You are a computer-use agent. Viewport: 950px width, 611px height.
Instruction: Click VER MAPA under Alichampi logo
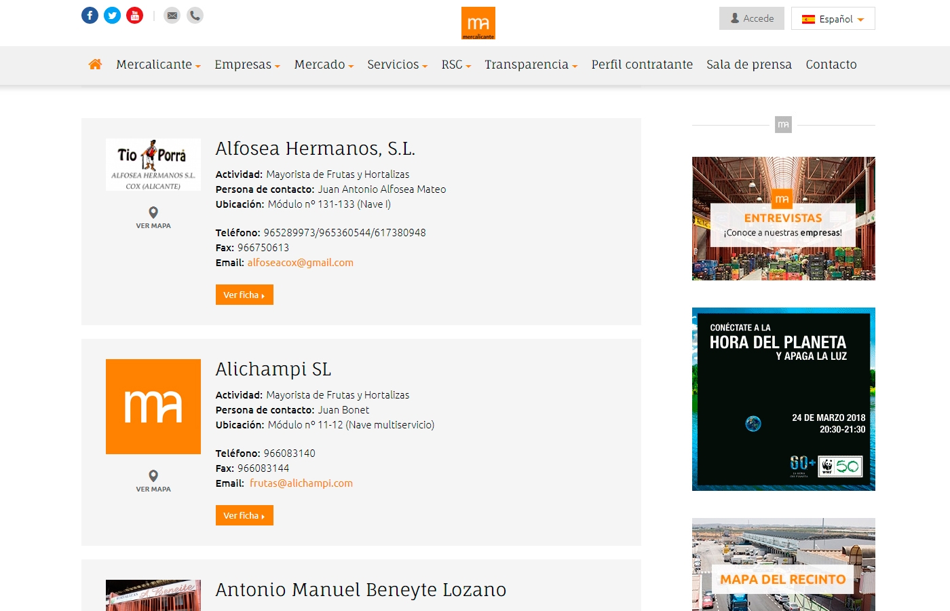tap(153, 489)
